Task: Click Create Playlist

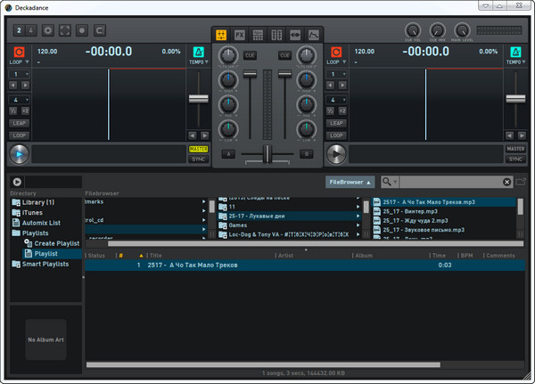Action: click(x=57, y=243)
